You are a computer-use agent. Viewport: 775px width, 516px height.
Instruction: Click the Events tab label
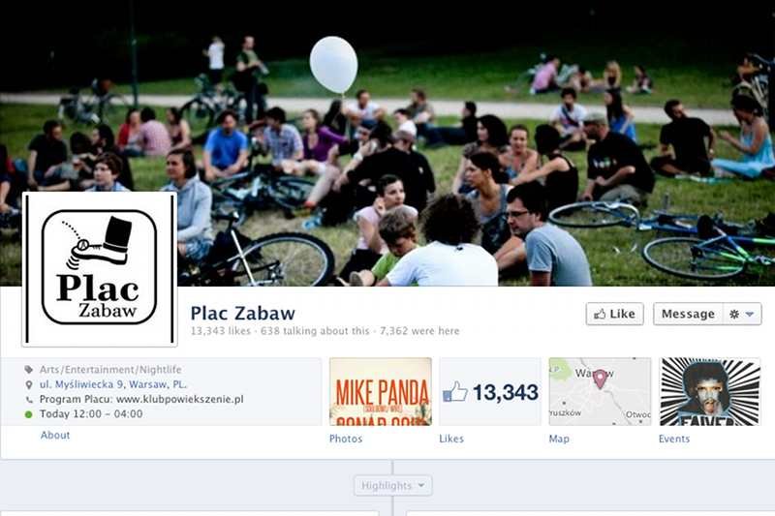click(x=673, y=439)
